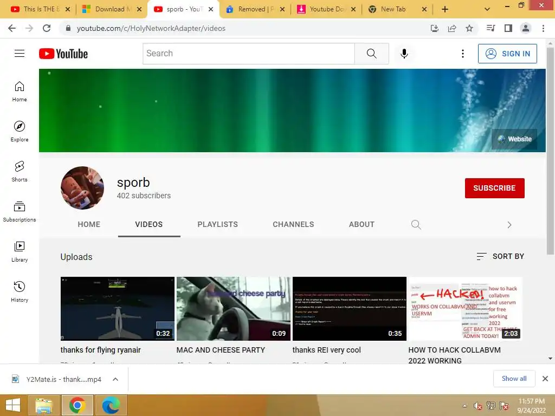555x416 pixels.
Task: Select the VIDEOS channel tab
Action: [149, 224]
